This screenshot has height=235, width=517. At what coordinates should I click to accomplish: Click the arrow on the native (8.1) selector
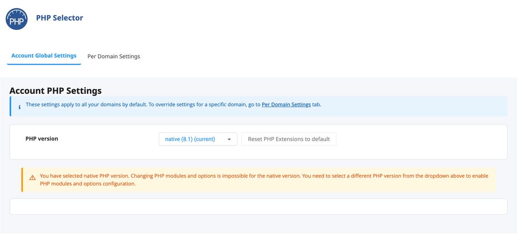229,140
